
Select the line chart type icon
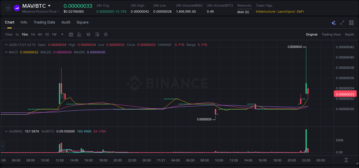pos(80,34)
